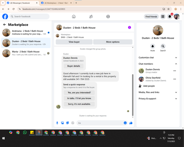184x147 pixels.
Task: Open the Friends icon in top navigation
Action: (x=91, y=17)
